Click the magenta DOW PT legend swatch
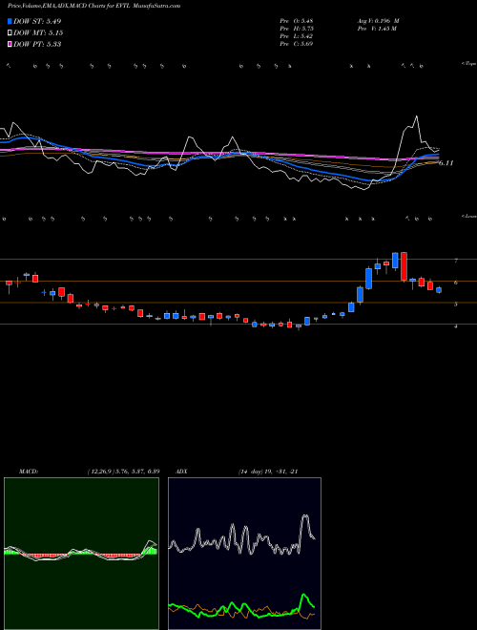Viewport: 477px width, 630px height. tap(10, 44)
